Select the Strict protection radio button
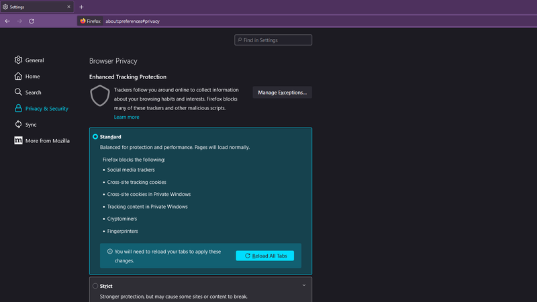 (x=95, y=286)
